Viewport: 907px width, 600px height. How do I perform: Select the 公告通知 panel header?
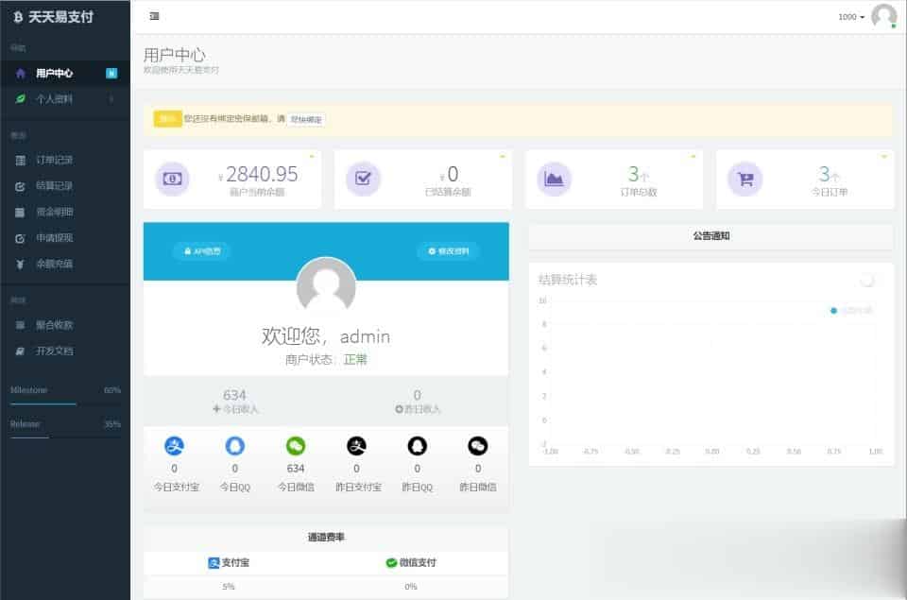710,236
